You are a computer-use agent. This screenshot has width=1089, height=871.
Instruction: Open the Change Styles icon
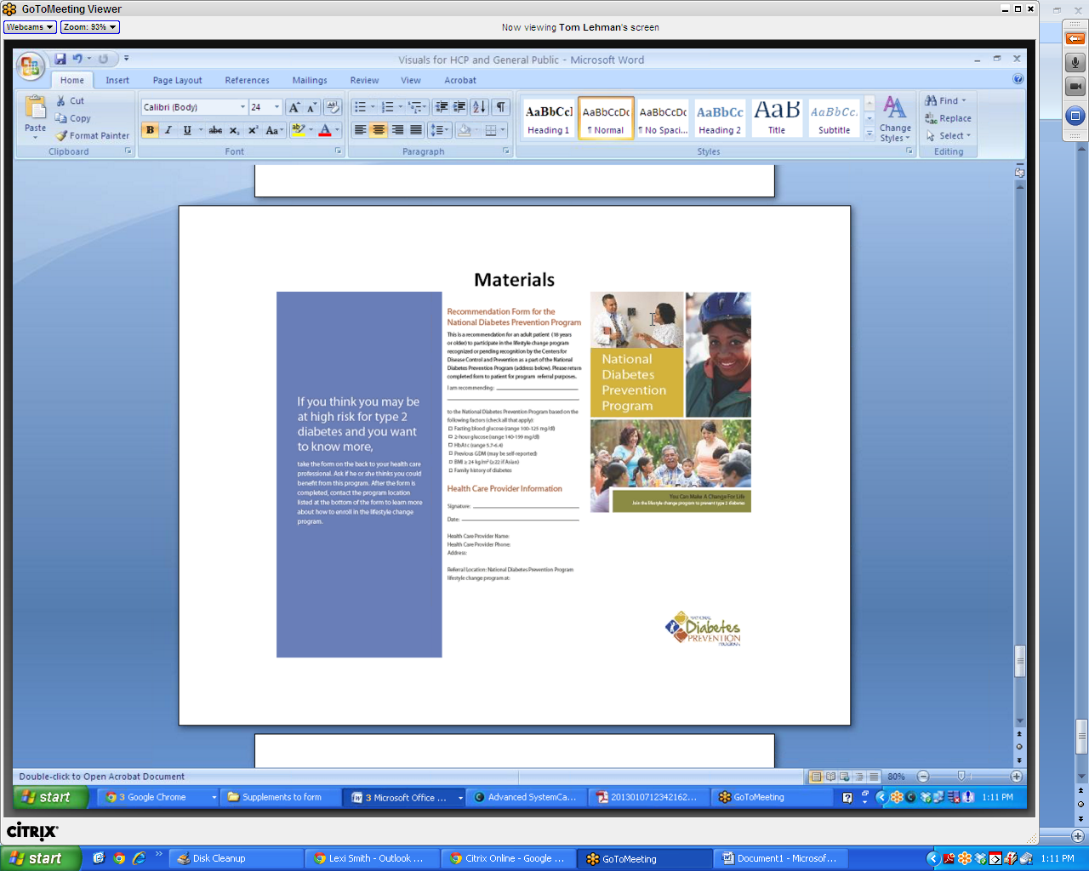pyautogui.click(x=894, y=118)
